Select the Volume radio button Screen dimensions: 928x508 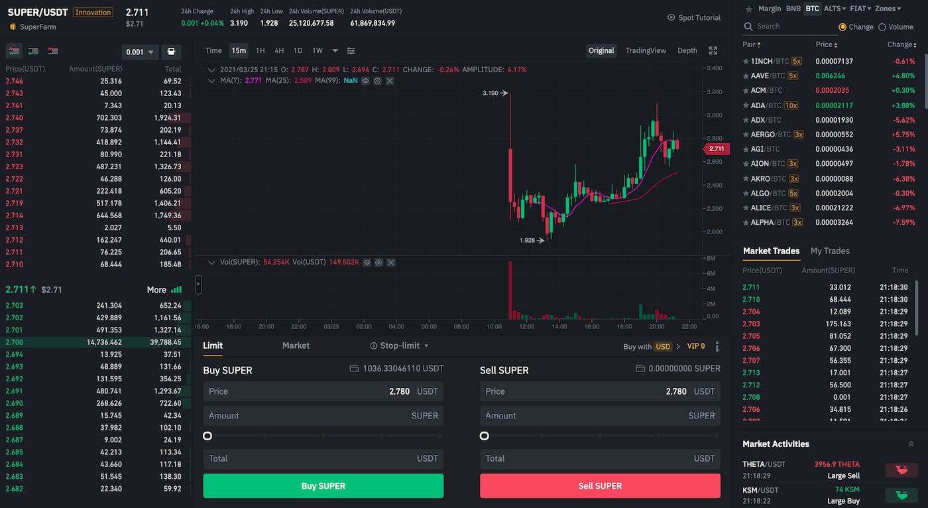(x=882, y=27)
